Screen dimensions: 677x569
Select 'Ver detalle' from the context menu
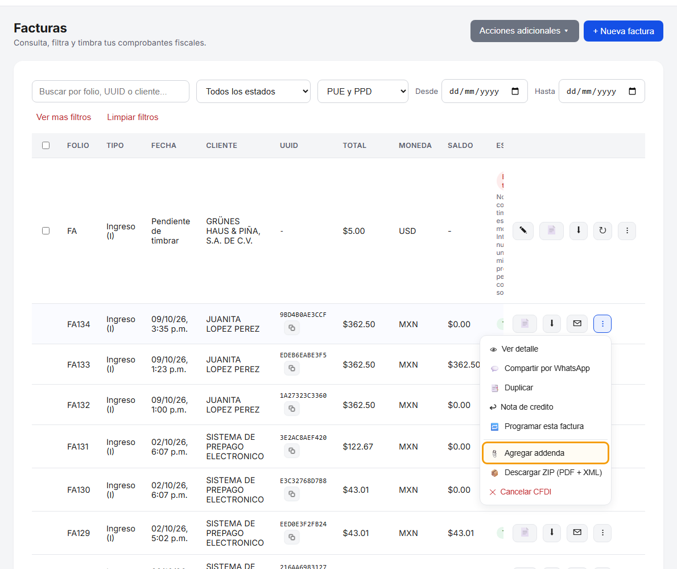(546, 349)
